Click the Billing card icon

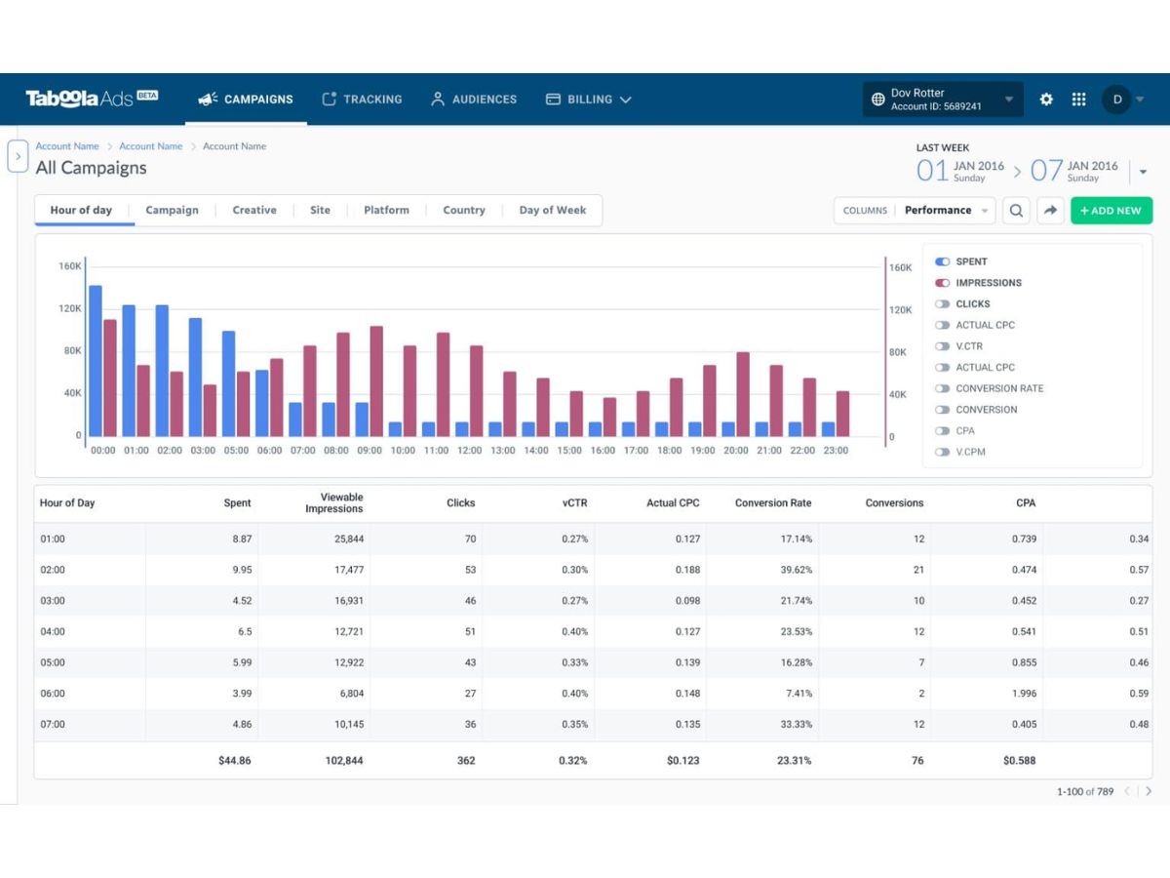click(x=553, y=100)
